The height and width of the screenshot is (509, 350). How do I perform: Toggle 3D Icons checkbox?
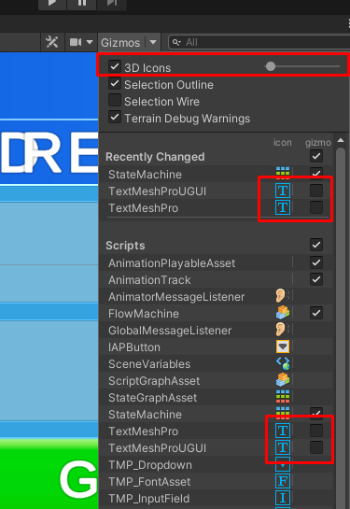[x=115, y=66]
